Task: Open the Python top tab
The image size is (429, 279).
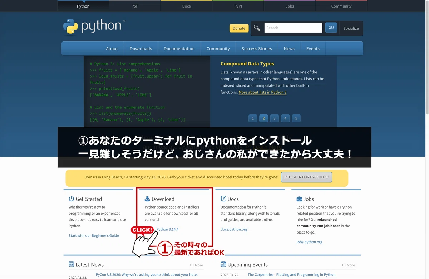Action: 83,6
